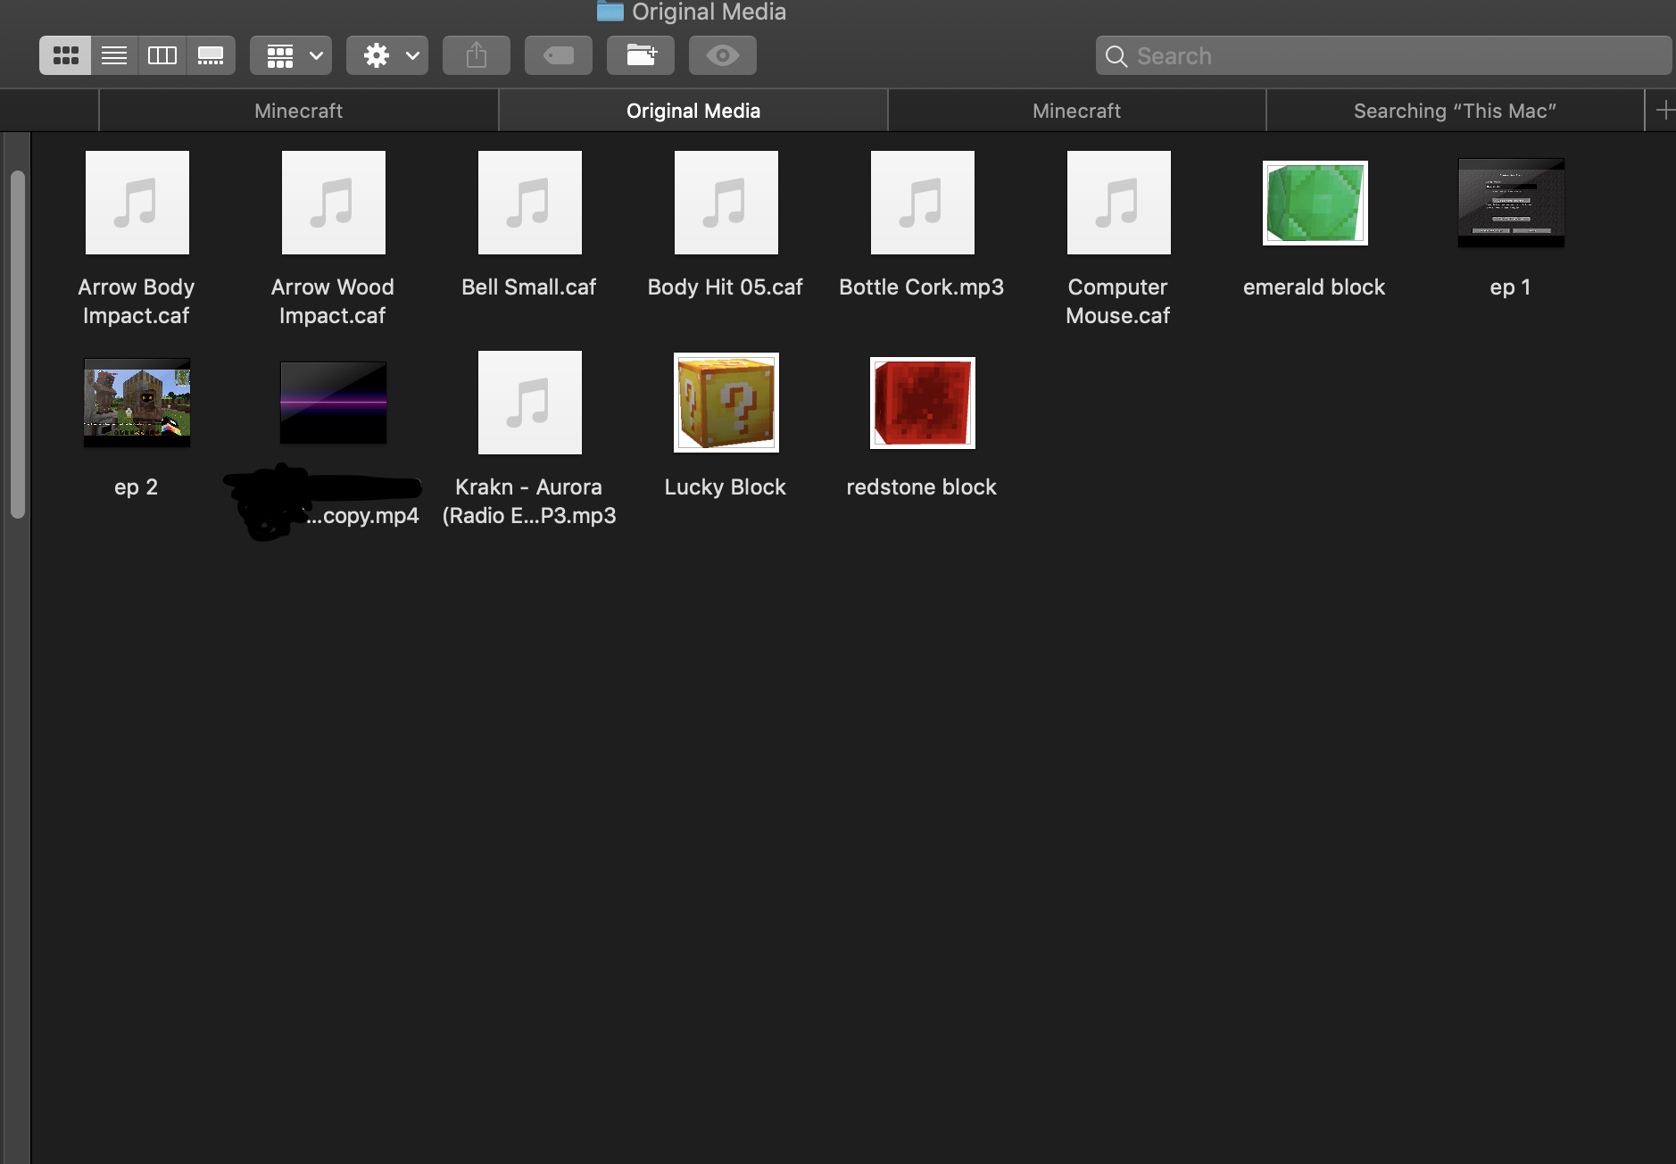The height and width of the screenshot is (1164, 1676).
Task: Click the Quick Look eye button
Action: click(723, 55)
